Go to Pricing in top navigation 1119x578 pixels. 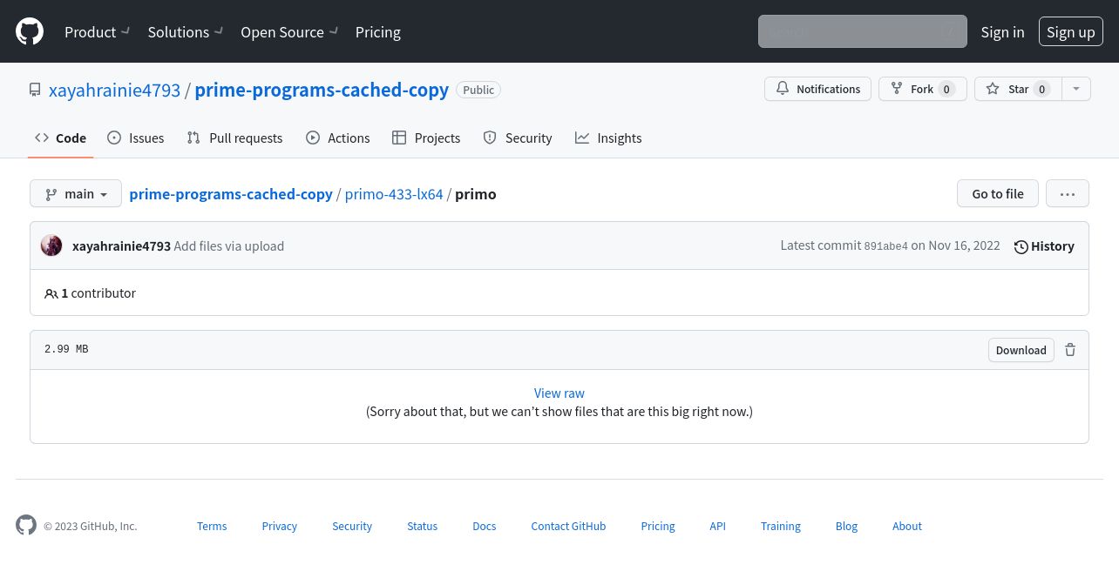378,32
